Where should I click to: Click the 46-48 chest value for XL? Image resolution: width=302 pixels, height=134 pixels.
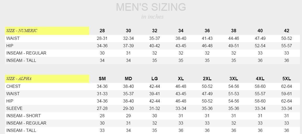[x=181, y=87]
